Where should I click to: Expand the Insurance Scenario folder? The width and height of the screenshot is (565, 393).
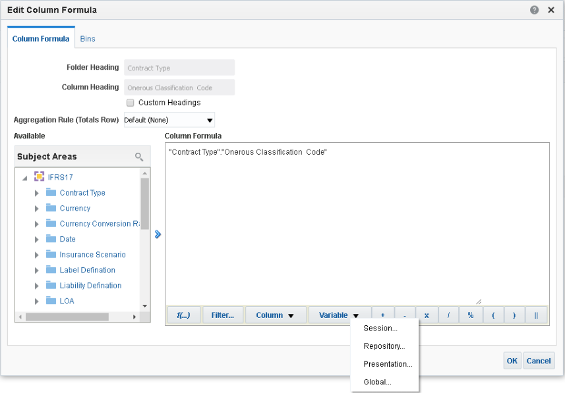[36, 255]
